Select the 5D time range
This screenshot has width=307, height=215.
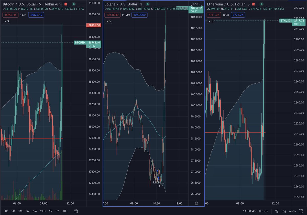coord(14,211)
